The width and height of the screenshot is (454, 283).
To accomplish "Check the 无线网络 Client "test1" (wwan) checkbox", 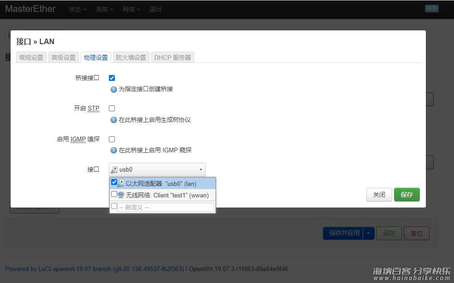I will (x=114, y=194).
